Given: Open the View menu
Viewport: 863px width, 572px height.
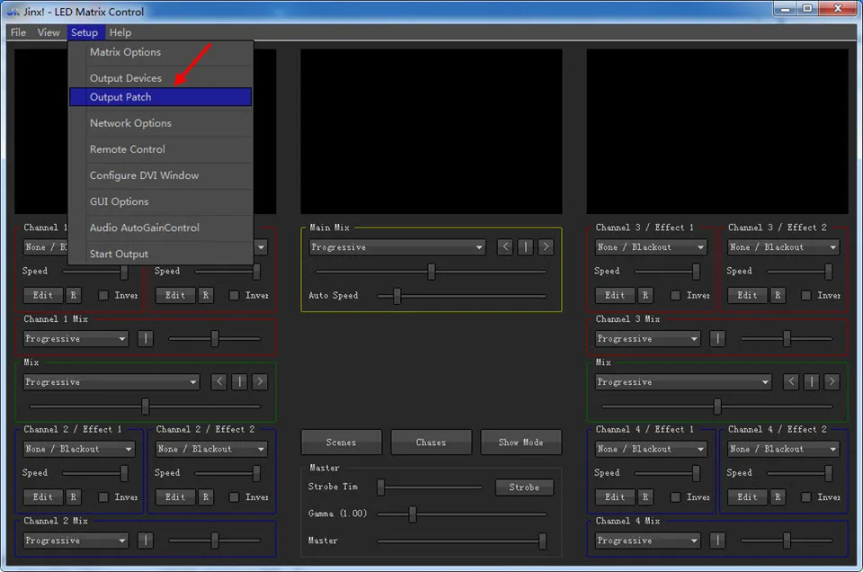Looking at the screenshot, I should point(49,32).
